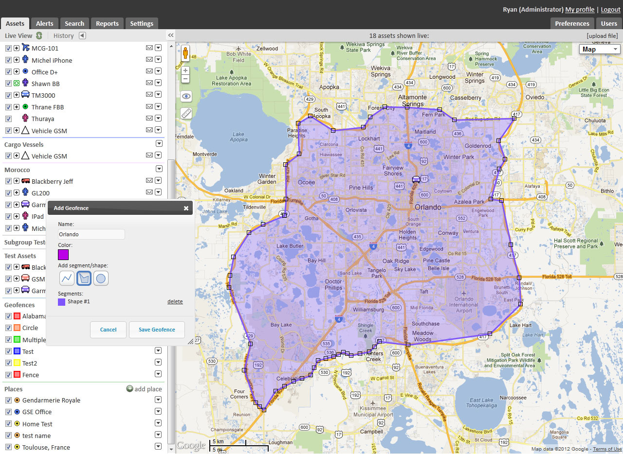This screenshot has width=623, height=454.
Task: Toggle the Michel iPhone checkbox
Action: [8, 60]
